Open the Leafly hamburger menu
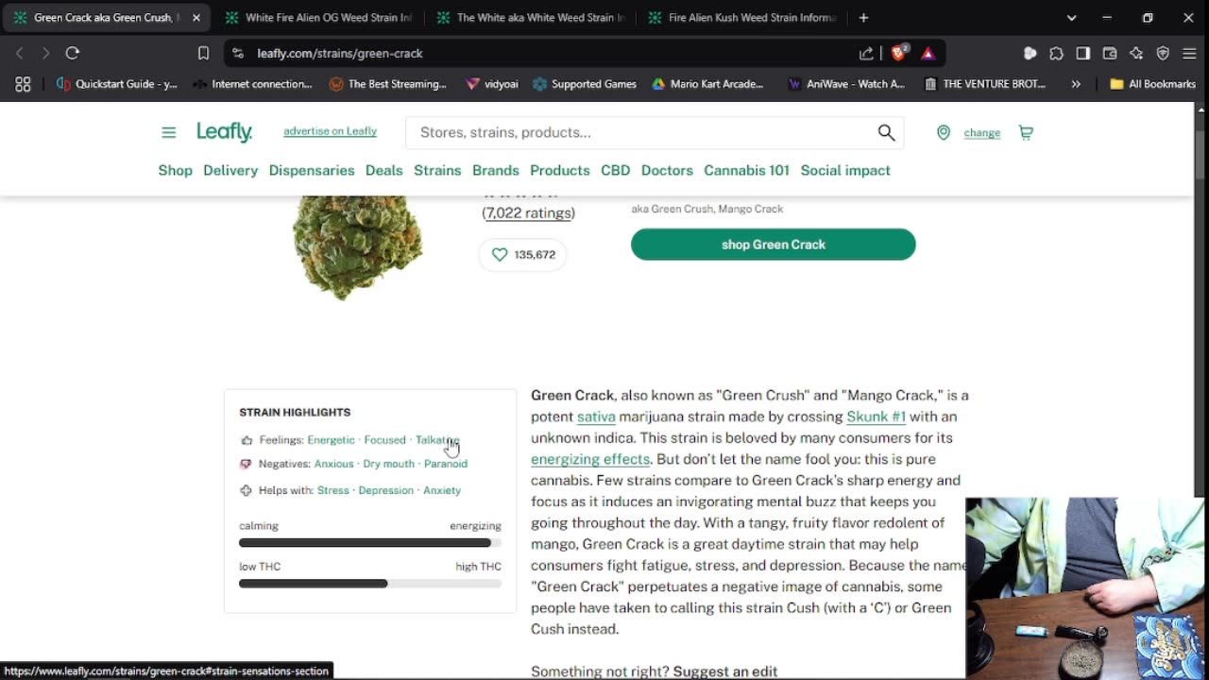The width and height of the screenshot is (1209, 680). point(168,132)
